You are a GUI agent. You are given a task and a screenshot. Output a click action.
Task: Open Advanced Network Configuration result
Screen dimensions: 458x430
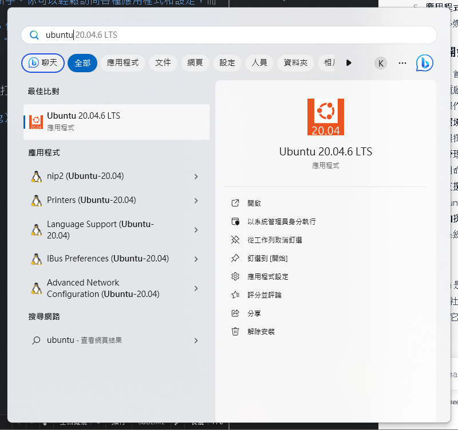click(x=117, y=288)
